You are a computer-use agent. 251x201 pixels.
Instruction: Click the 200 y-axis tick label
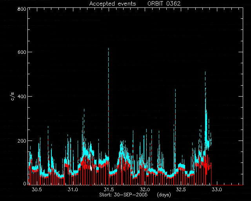[x=22, y=141]
